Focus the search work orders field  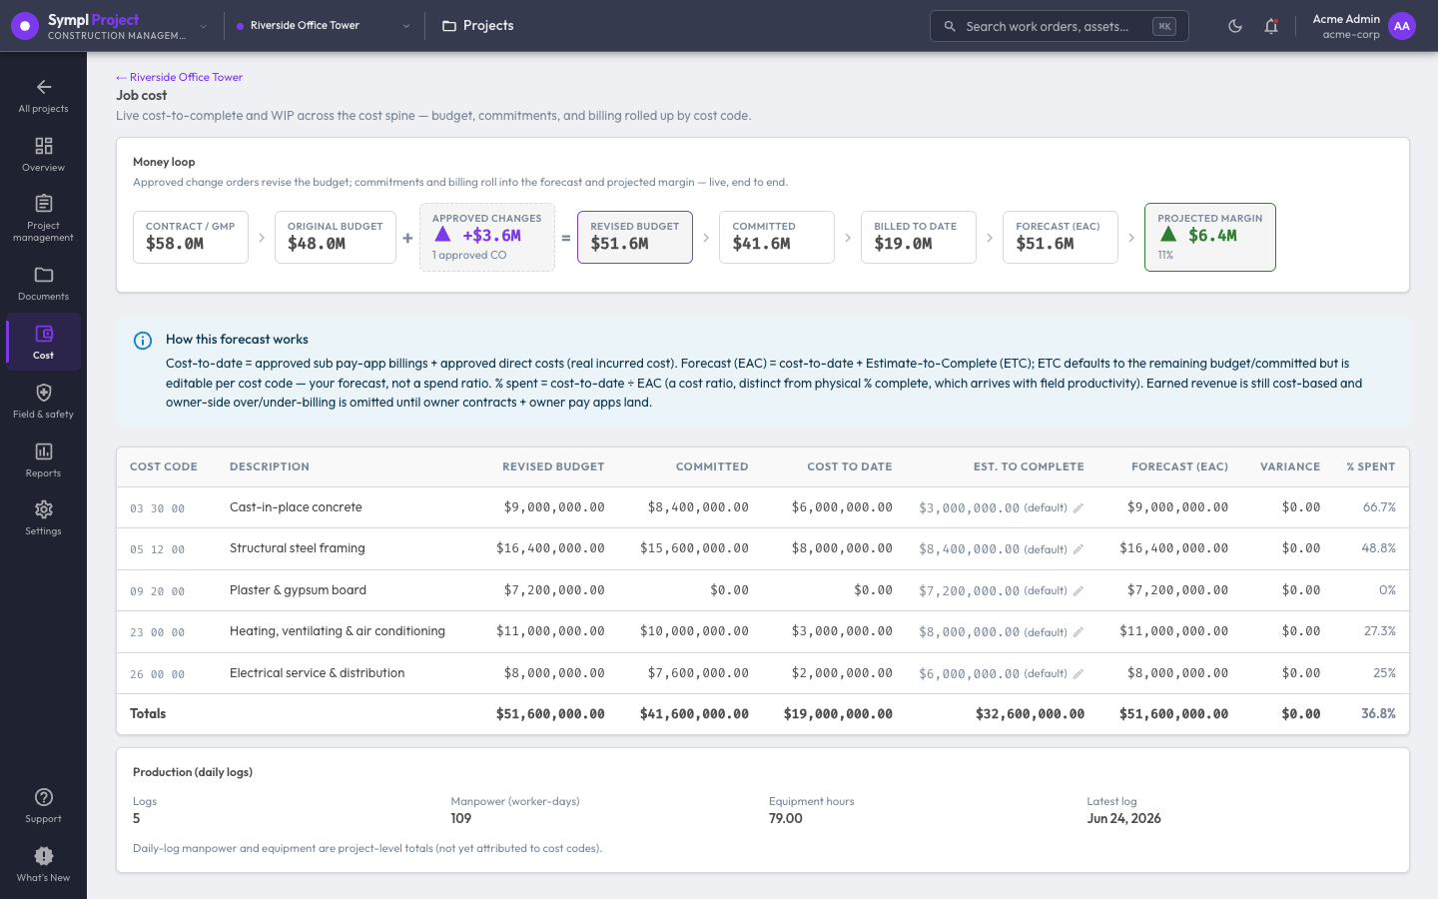tap(1059, 26)
